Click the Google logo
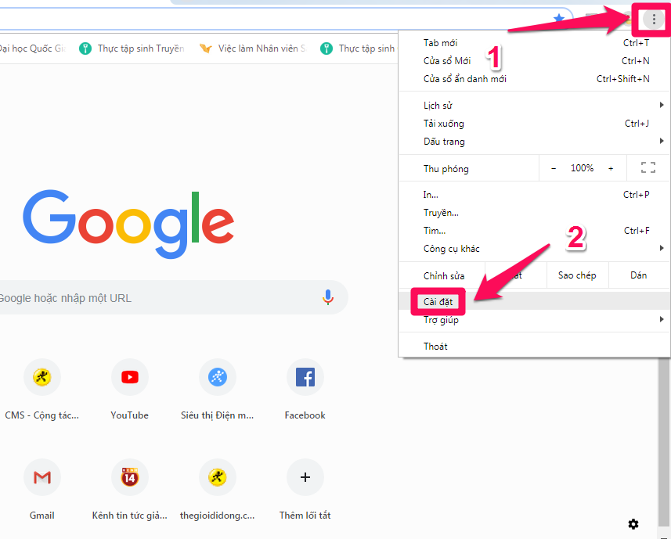The image size is (671, 539). [128, 223]
